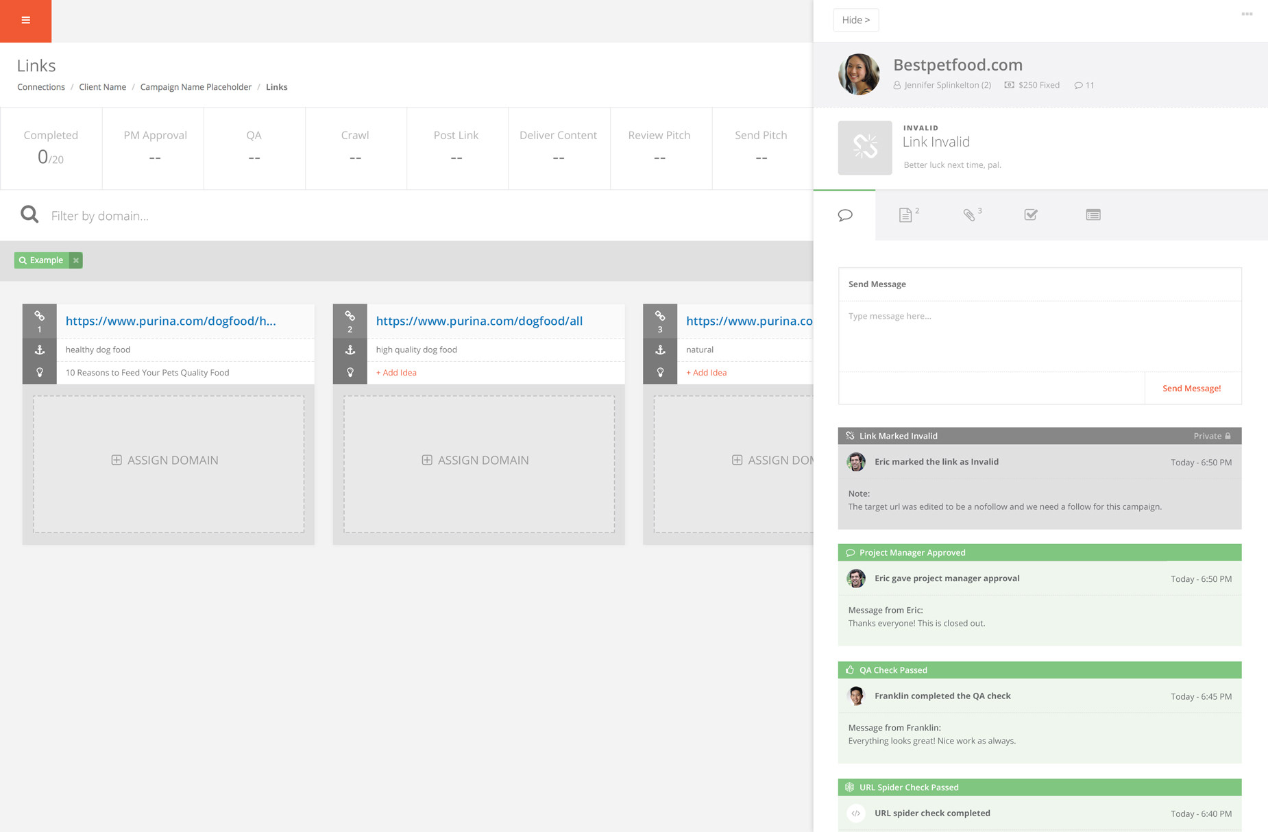
Task: Click the Private lock icon
Action: (1228, 436)
